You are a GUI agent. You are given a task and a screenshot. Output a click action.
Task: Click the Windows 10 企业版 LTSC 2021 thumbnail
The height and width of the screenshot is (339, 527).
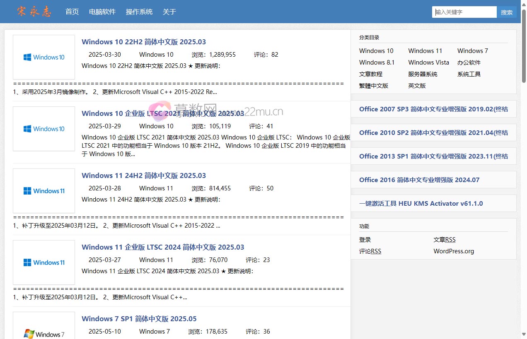click(x=44, y=129)
